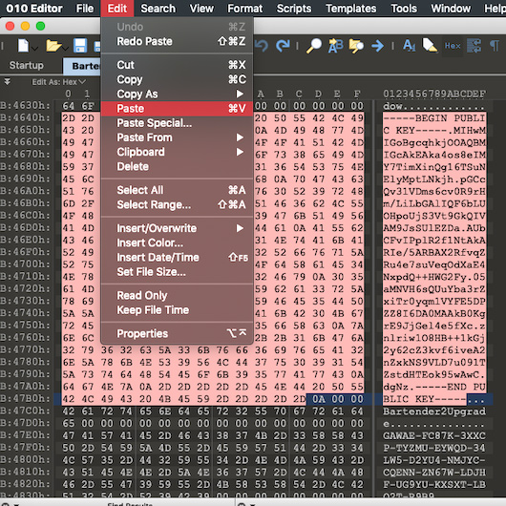Viewport: 506px width, 506px height.
Task: Click the Save file disk icon
Action: 80,45
